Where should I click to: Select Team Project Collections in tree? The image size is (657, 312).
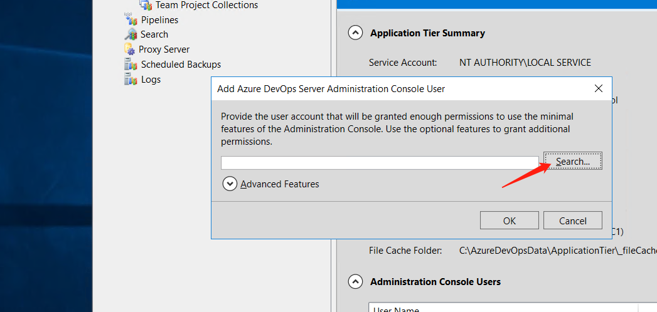206,5
